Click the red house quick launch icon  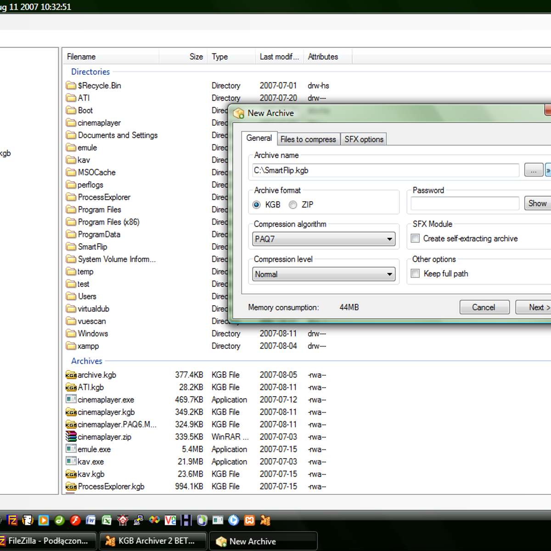click(123, 520)
